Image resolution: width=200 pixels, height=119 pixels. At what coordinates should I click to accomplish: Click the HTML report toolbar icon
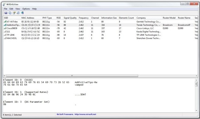[18, 13]
